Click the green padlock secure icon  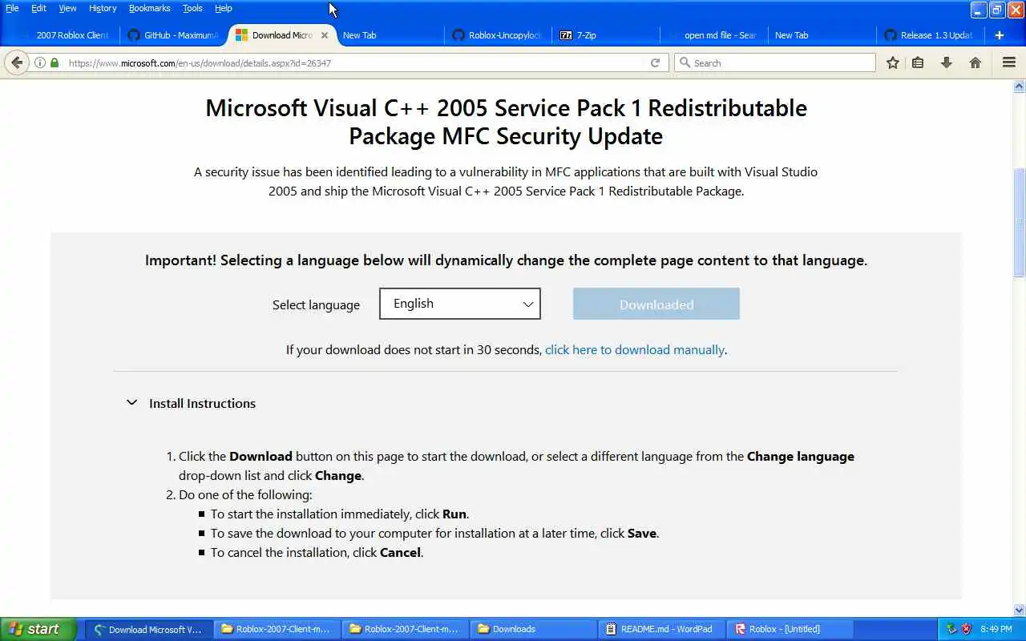[55, 62]
